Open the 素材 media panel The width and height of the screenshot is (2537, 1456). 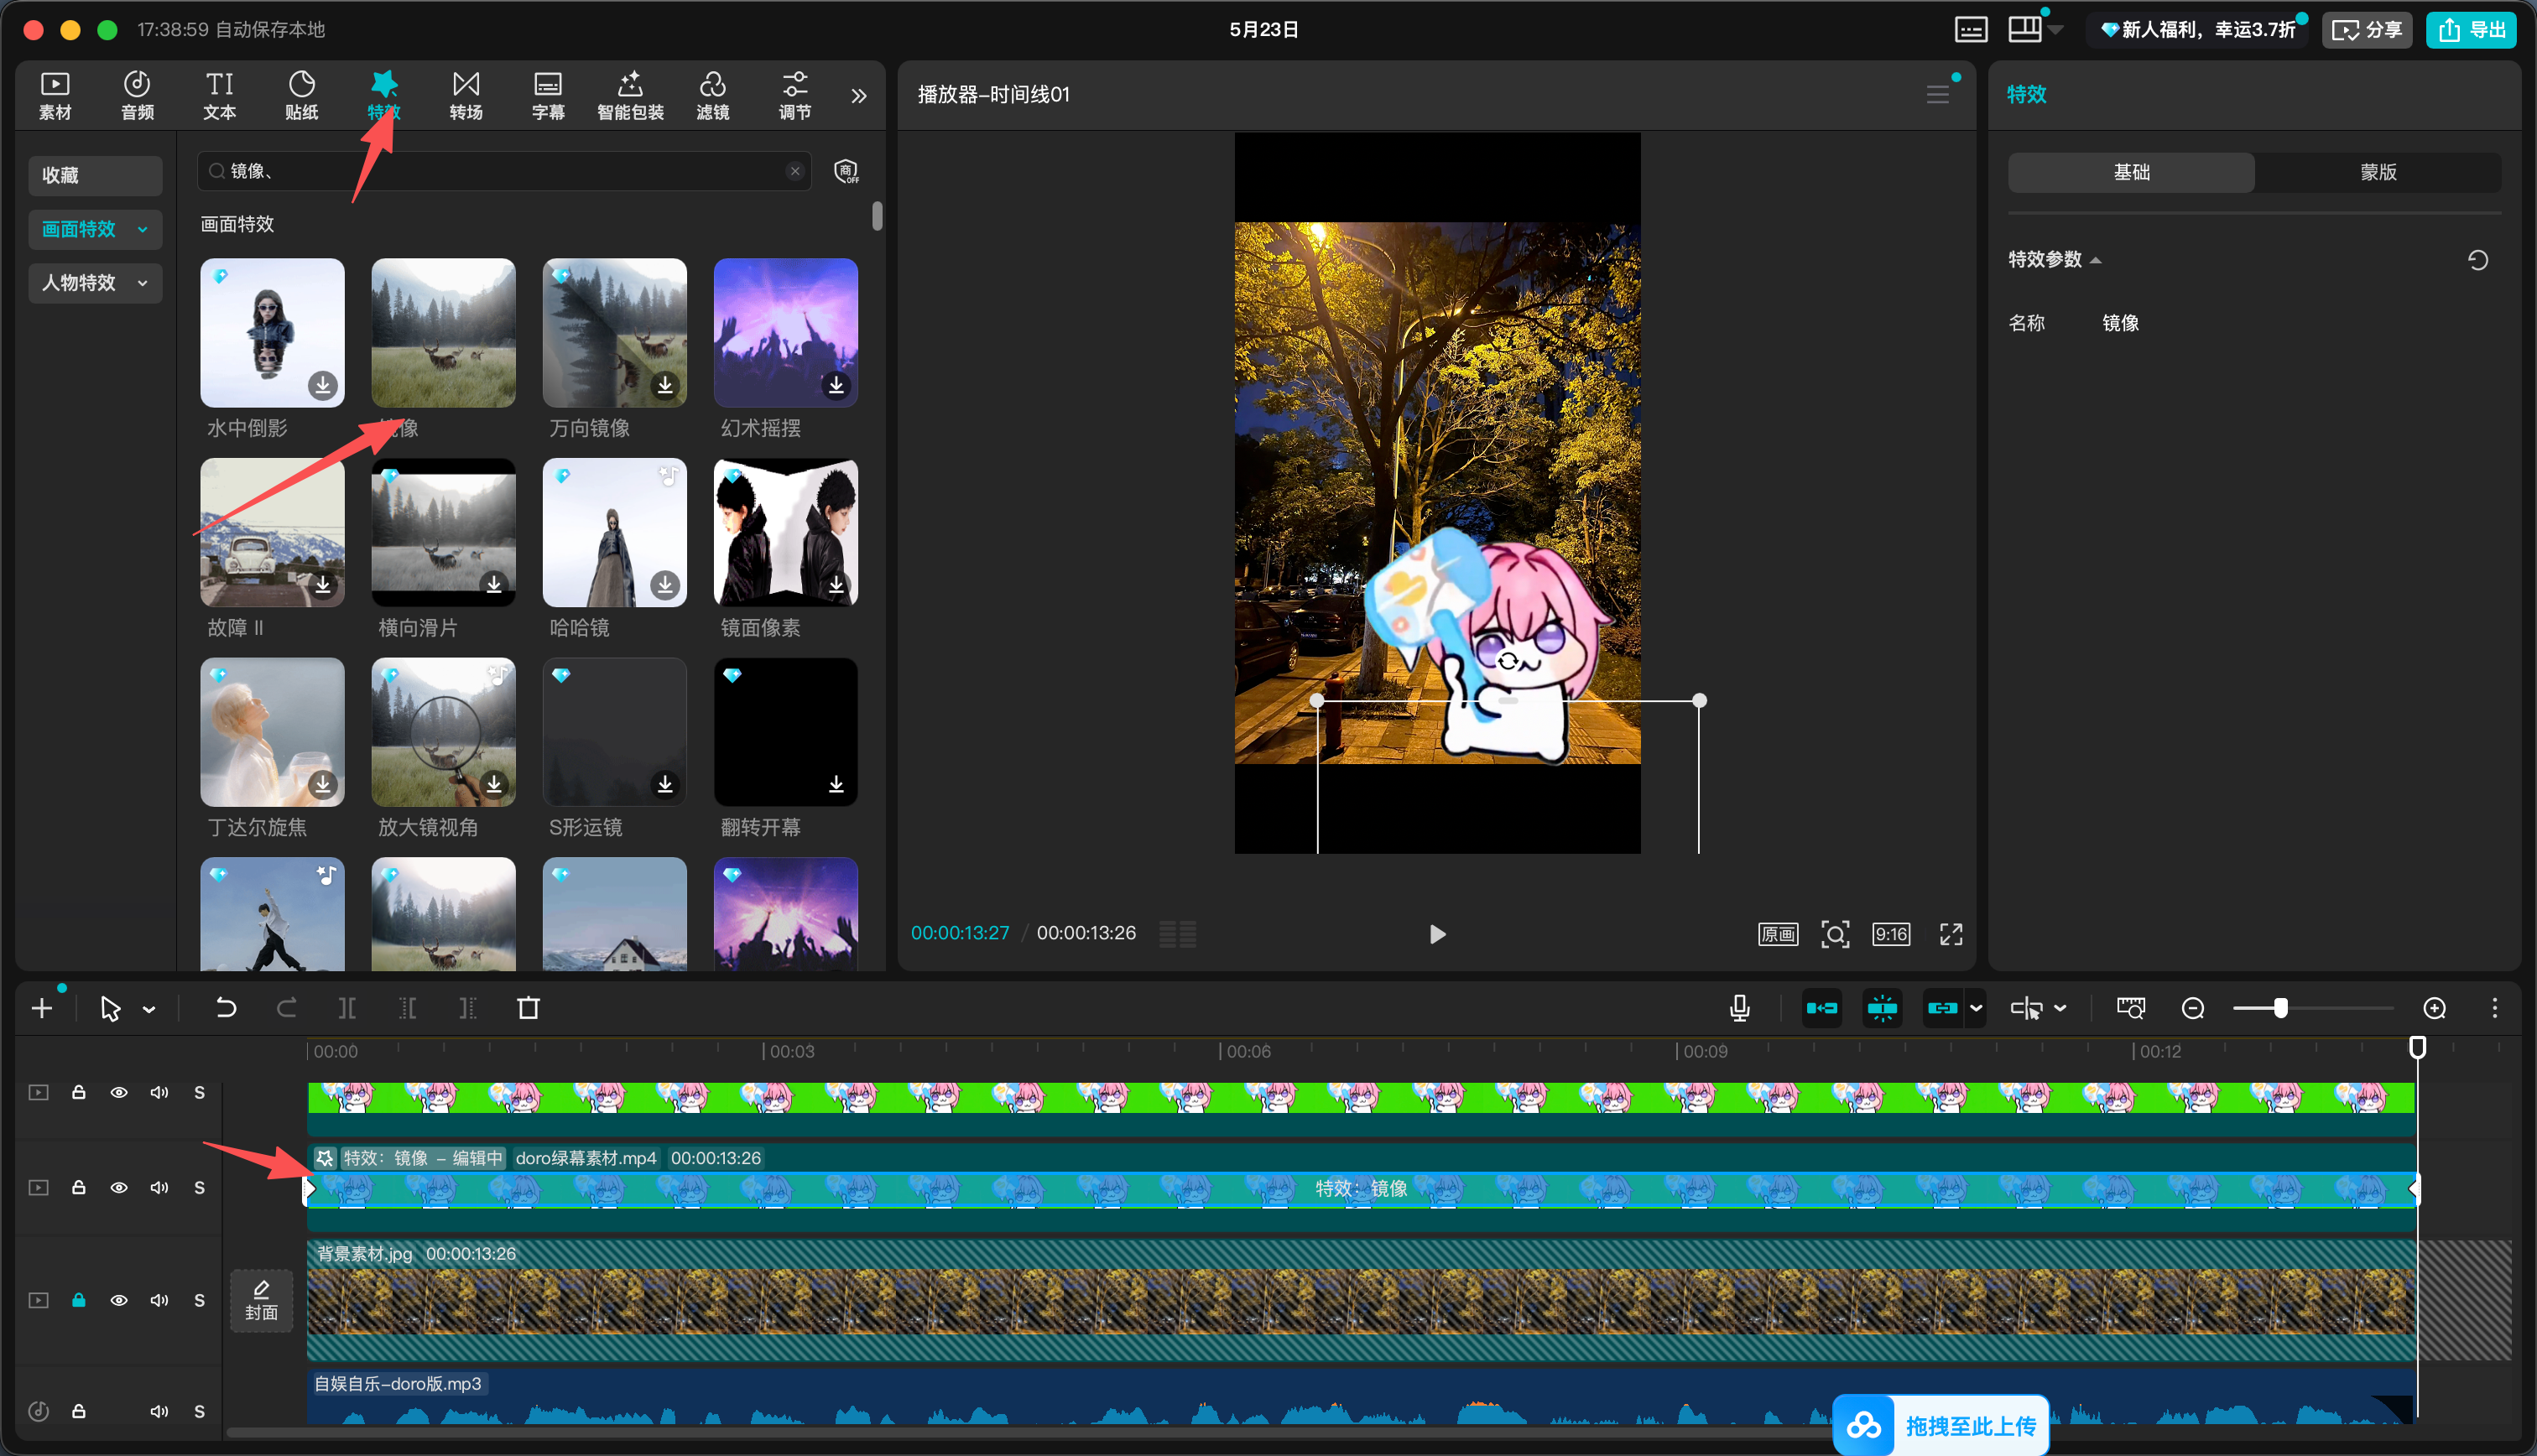click(55, 95)
